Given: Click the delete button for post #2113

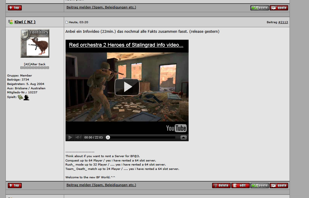Looking at the screenshot, I should point(221,186).
